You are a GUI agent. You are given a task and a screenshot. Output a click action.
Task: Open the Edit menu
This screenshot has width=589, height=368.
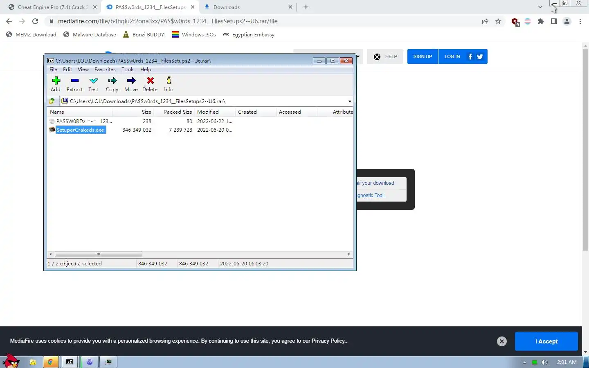pyautogui.click(x=67, y=70)
